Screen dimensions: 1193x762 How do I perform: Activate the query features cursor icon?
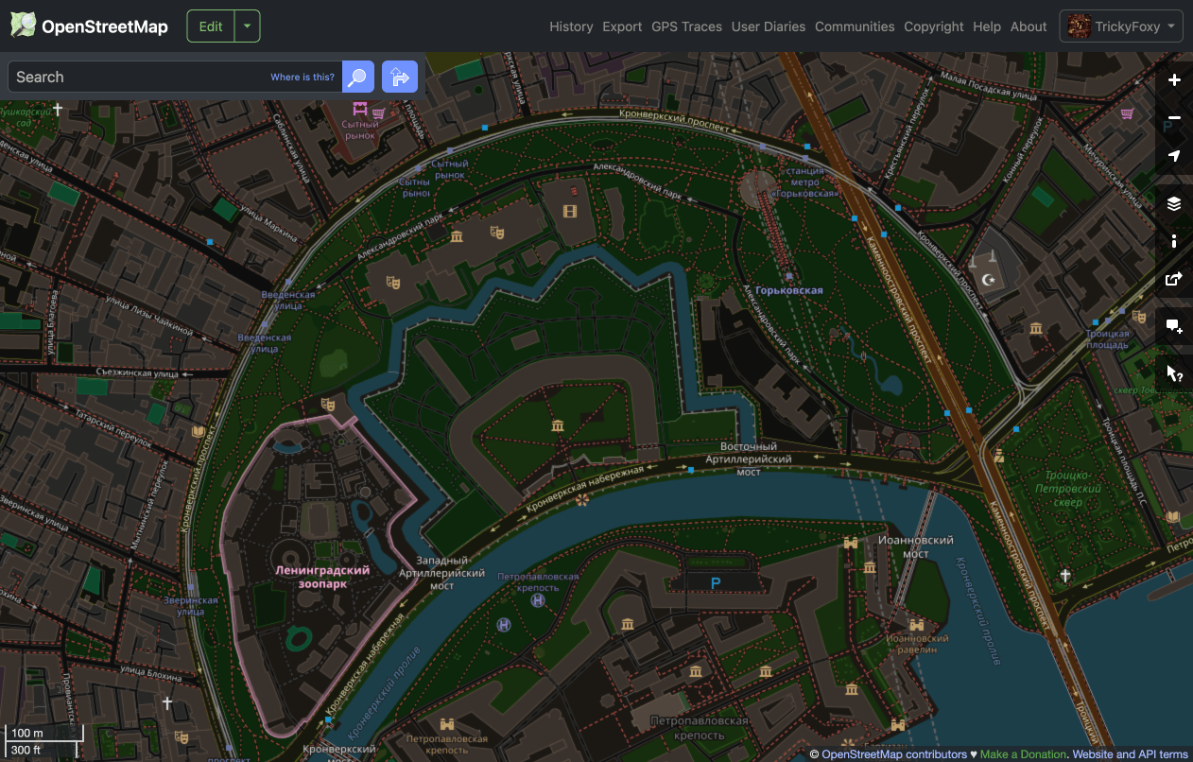[x=1174, y=373]
